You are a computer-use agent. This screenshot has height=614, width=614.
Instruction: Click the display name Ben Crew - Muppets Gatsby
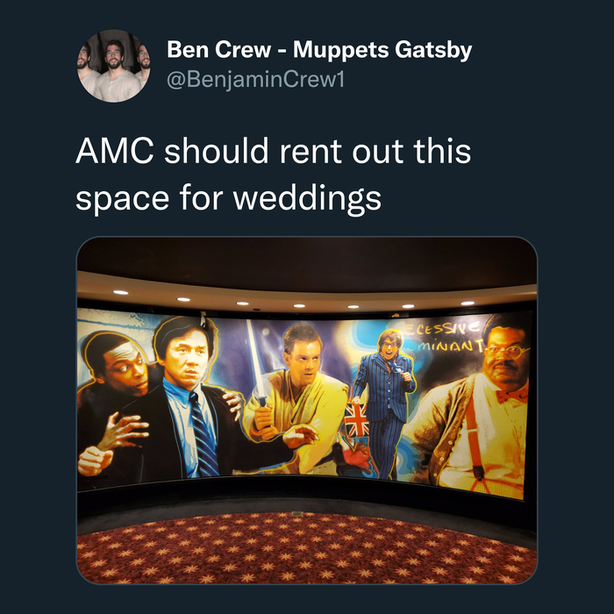click(x=319, y=50)
